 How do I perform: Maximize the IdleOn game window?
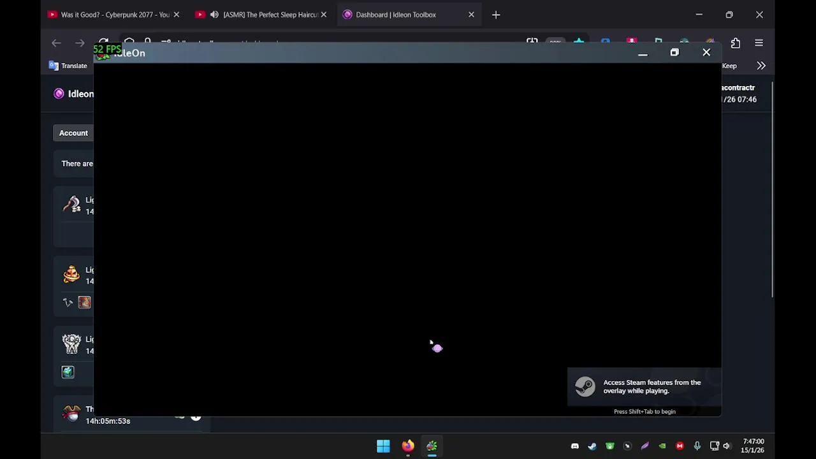[674, 53]
